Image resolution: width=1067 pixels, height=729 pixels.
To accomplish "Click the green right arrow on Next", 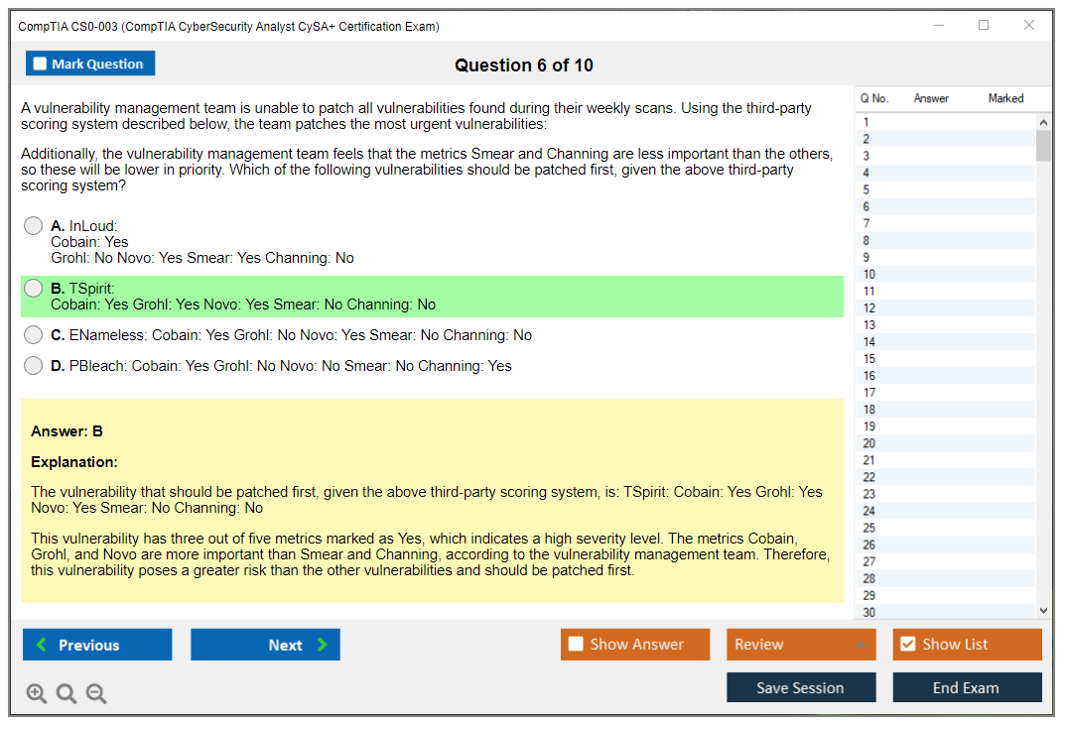I will (323, 645).
